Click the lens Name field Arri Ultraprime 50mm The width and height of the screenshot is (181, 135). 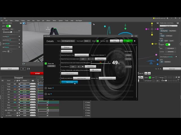click(x=68, y=41)
